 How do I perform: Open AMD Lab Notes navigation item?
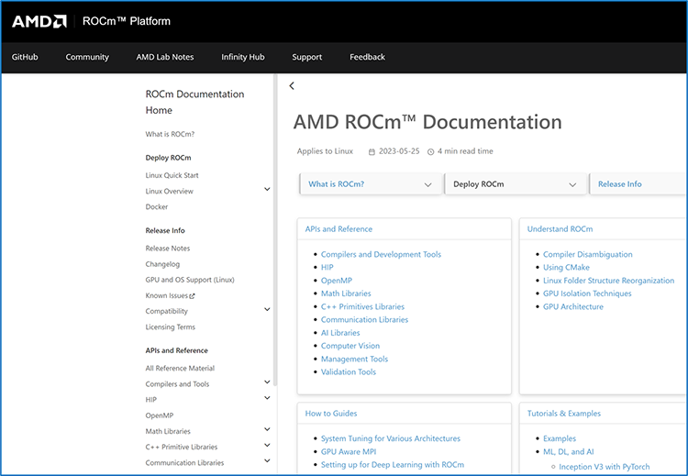tap(165, 57)
